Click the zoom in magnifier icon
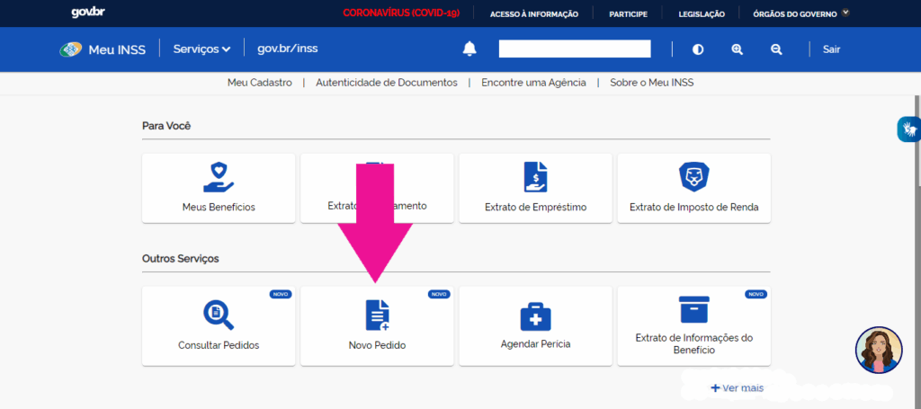This screenshot has height=409, width=921. (738, 49)
